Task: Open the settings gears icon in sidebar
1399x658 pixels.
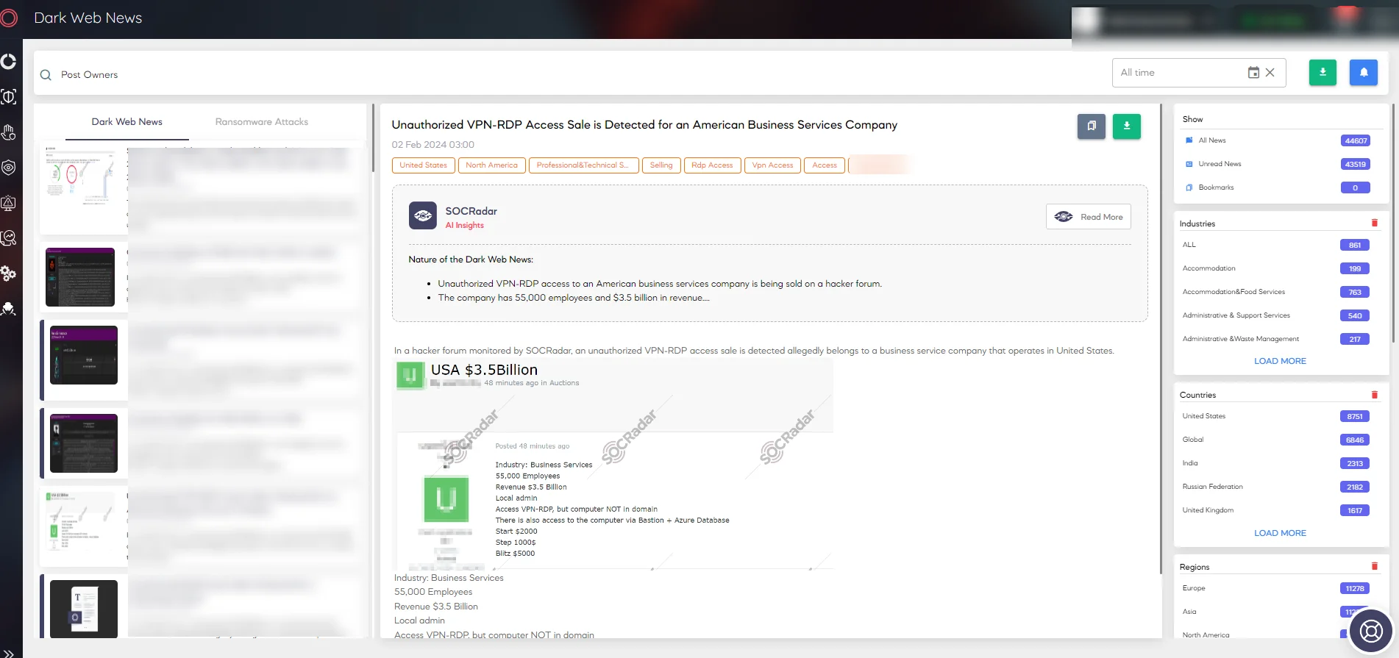Action: pos(9,273)
